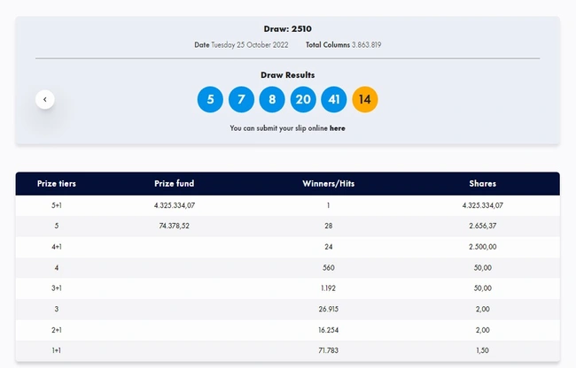Click the blue ball number 41

pos(334,99)
